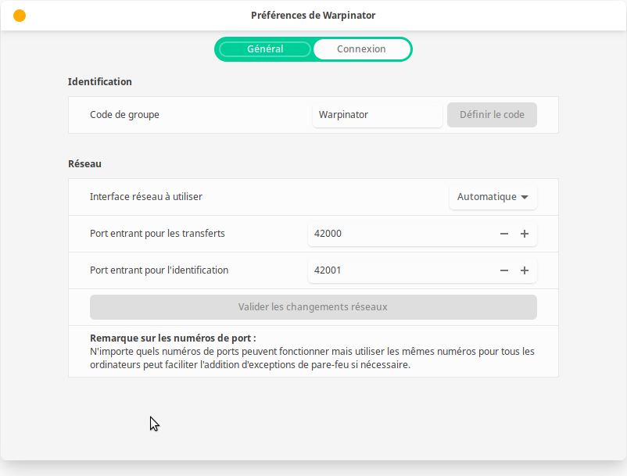Click the Définir le code button
Screen dimensions: 627x476
[x=492, y=115]
